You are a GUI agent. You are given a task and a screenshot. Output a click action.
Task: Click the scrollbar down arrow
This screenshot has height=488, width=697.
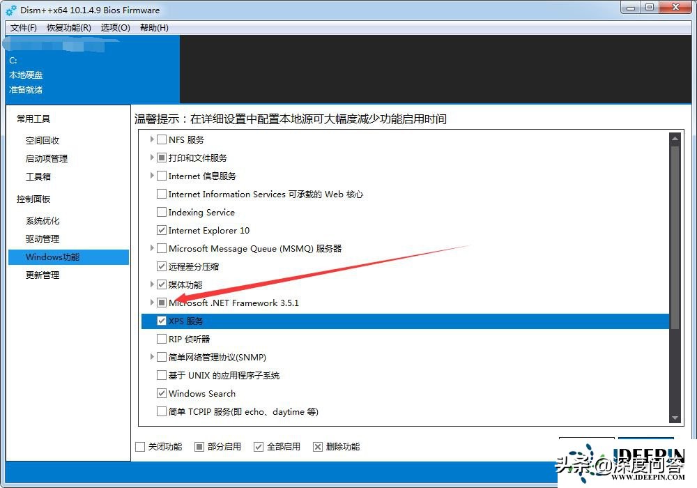675,419
